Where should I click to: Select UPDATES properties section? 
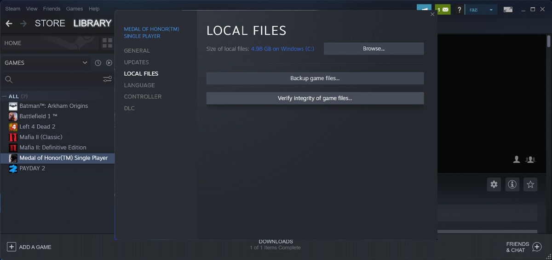[136, 62]
